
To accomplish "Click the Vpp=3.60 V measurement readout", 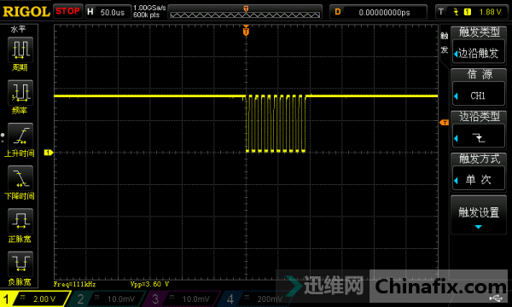I will click(x=149, y=284).
